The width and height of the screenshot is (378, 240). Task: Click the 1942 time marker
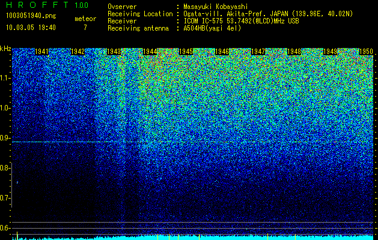click(x=78, y=52)
